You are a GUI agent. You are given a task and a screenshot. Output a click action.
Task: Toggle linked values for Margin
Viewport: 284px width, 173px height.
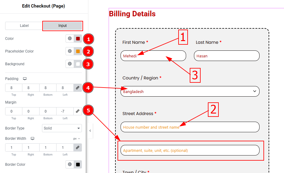(78, 111)
